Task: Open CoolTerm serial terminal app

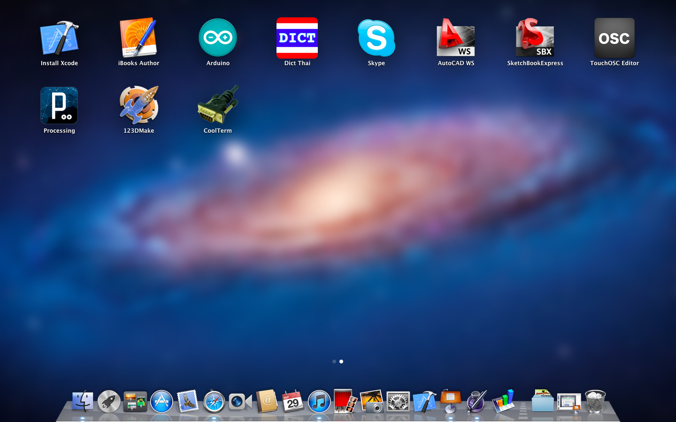Action: pyautogui.click(x=218, y=105)
